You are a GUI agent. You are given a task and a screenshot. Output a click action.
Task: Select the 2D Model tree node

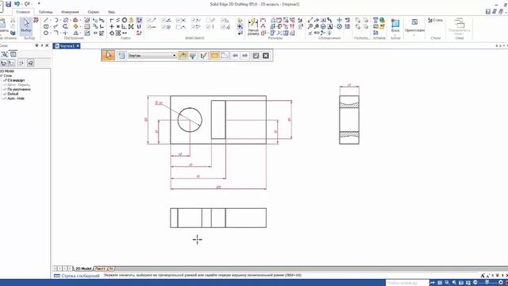click(7, 71)
